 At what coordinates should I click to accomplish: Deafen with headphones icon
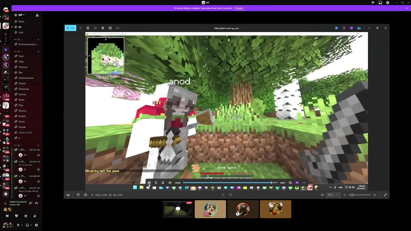tap(27, 225)
